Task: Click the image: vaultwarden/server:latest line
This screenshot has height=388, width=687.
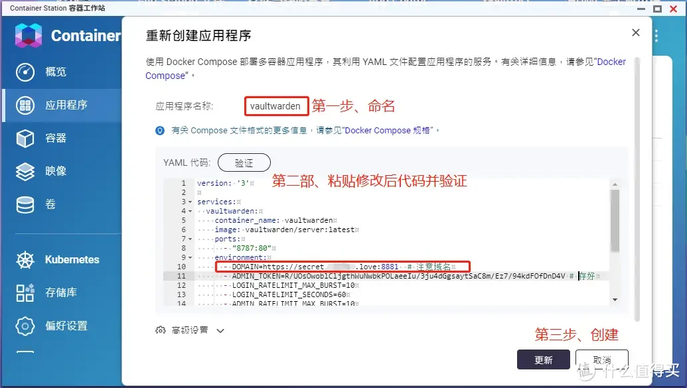Action: [287, 229]
